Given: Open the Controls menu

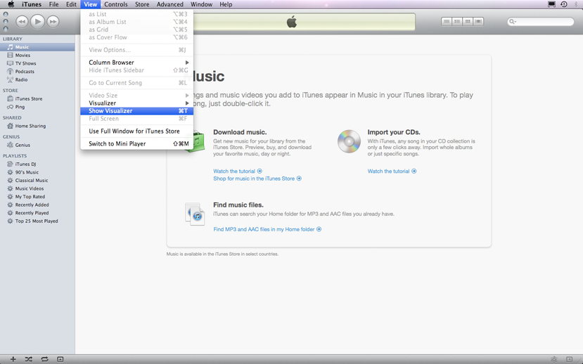Looking at the screenshot, I should [x=116, y=4].
